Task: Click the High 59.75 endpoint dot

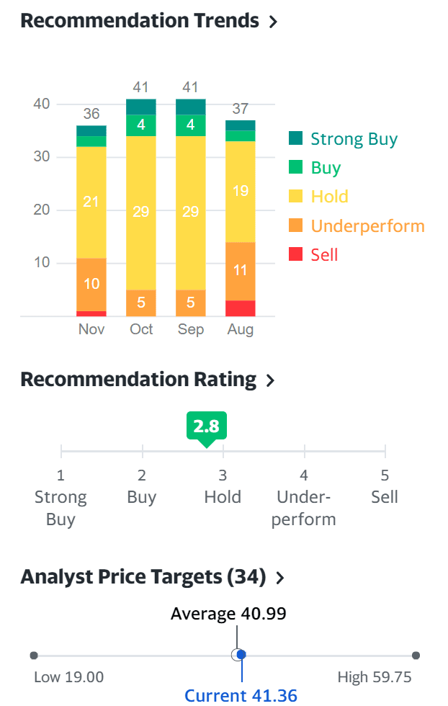Action: (x=416, y=656)
